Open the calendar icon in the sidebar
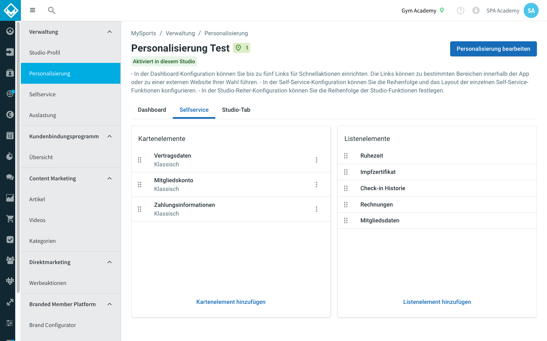547x341 pixels. (10, 135)
